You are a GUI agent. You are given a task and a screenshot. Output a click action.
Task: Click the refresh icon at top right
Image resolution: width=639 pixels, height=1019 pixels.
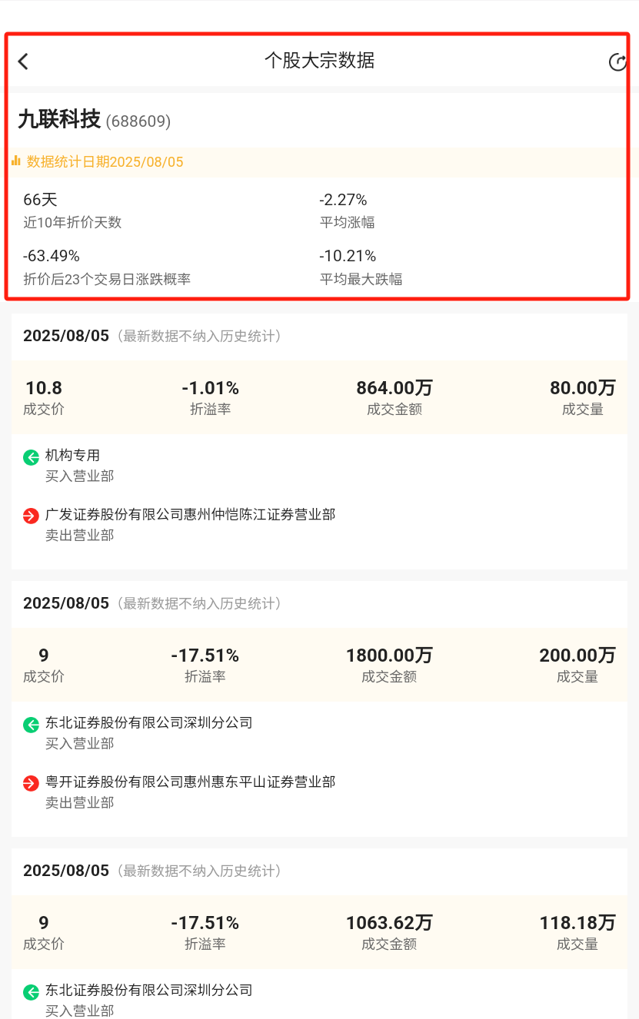617,62
